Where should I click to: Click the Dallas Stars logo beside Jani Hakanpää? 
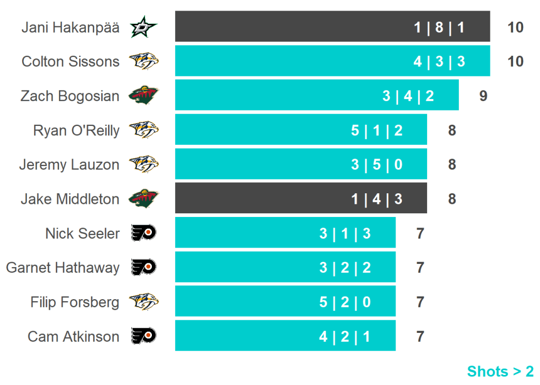pos(143,27)
